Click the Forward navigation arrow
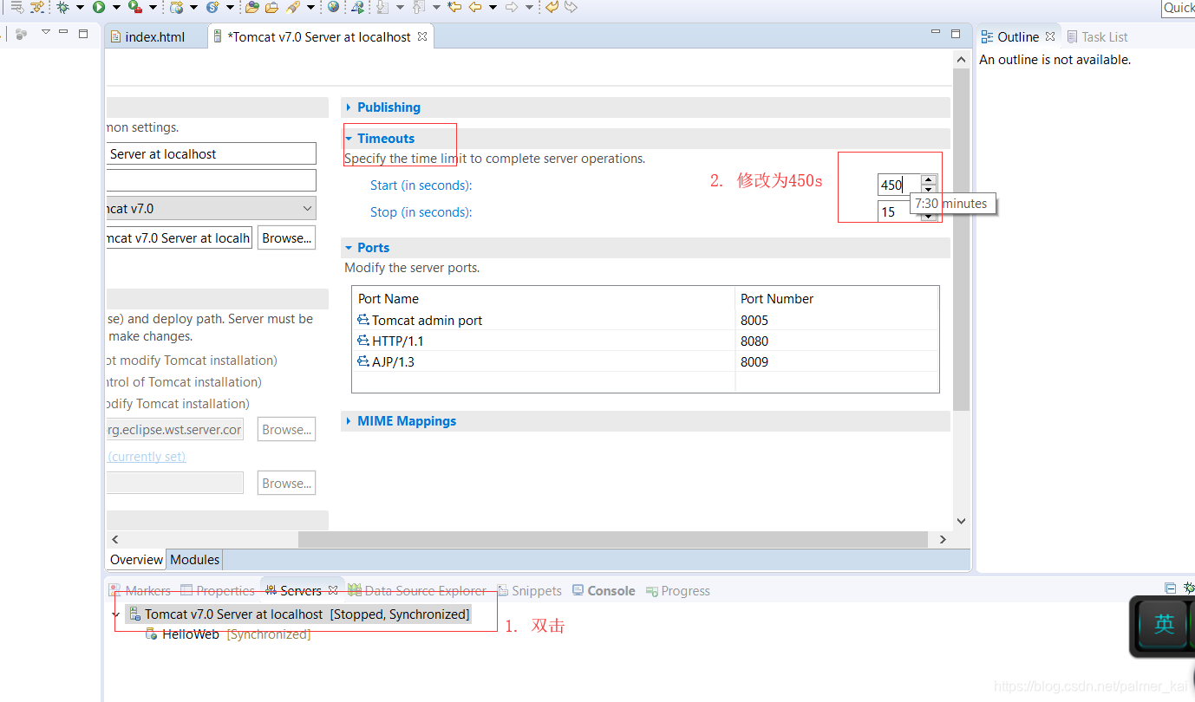Viewport: 1195px width, 702px height. [x=512, y=8]
